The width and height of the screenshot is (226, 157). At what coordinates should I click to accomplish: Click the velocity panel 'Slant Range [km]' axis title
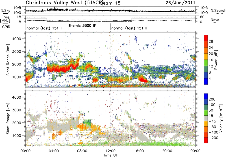pyautogui.click(x=8, y=118)
